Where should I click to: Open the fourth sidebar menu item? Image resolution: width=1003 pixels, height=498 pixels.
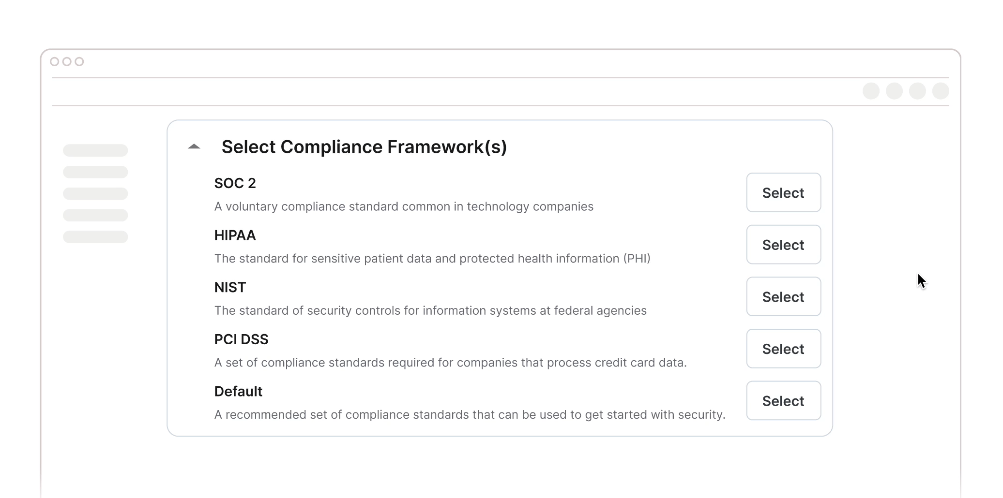(95, 215)
